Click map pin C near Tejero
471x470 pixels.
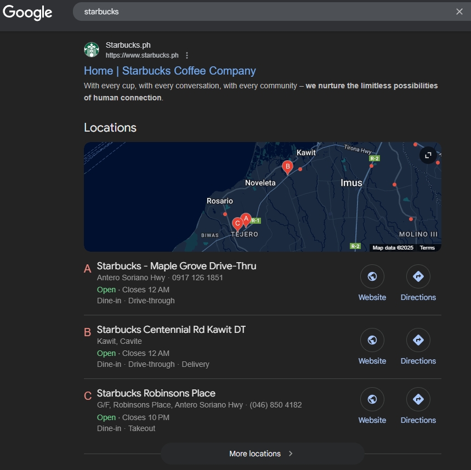[237, 223]
